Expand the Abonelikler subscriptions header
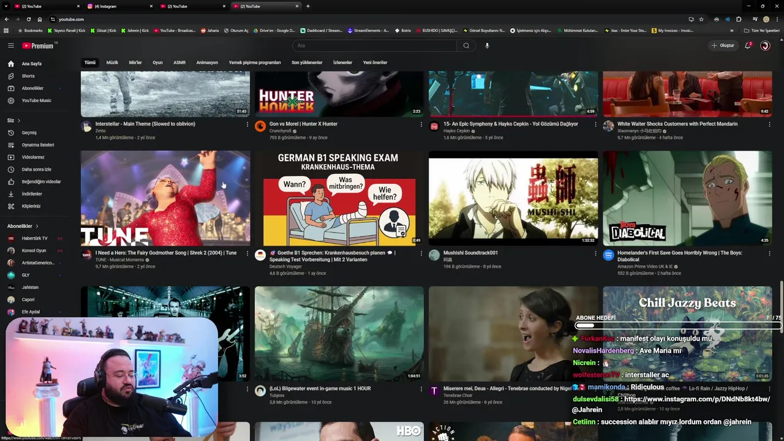784x441 pixels. click(23, 226)
